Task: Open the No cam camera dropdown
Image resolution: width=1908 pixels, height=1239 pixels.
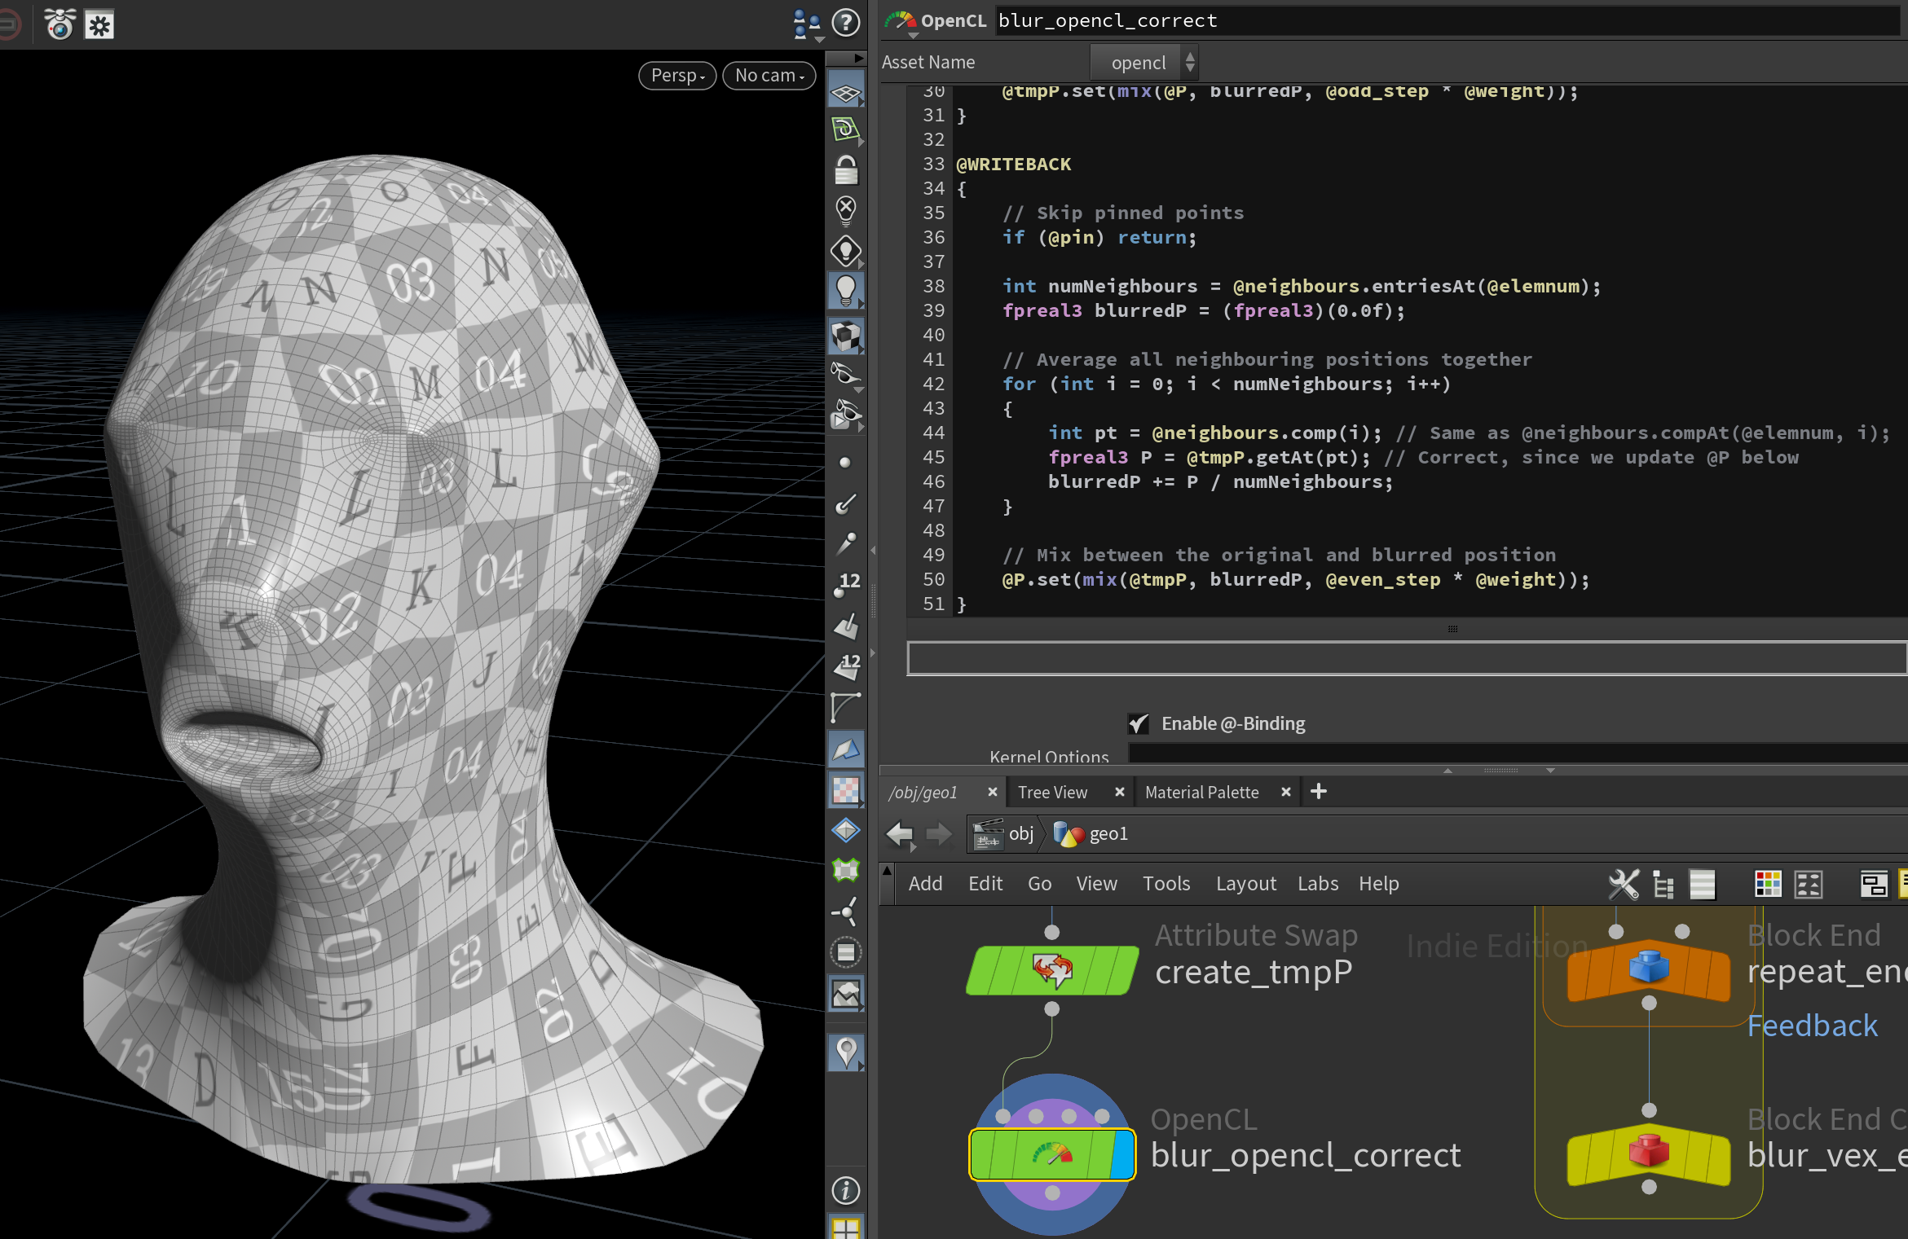Action: click(x=769, y=76)
